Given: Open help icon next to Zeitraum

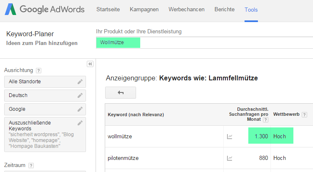Looking at the screenshot, I should (x=31, y=165).
